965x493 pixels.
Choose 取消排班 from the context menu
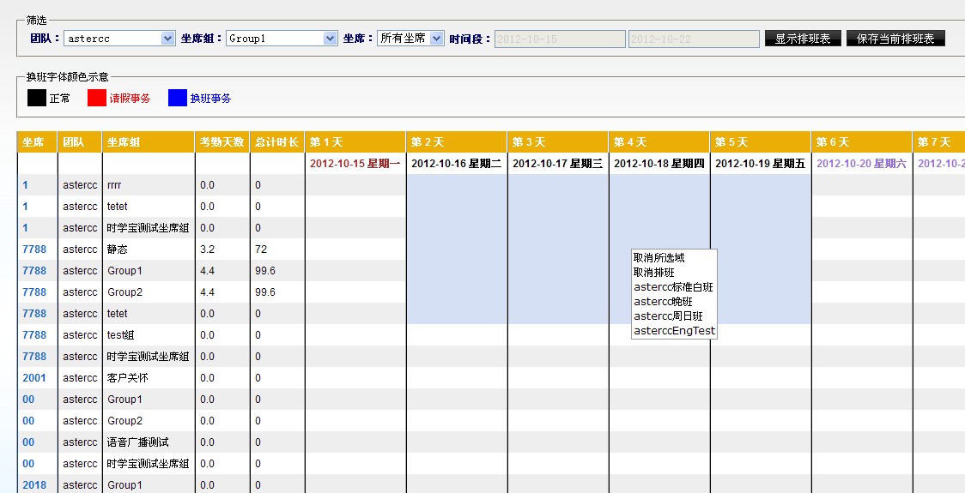(654, 273)
